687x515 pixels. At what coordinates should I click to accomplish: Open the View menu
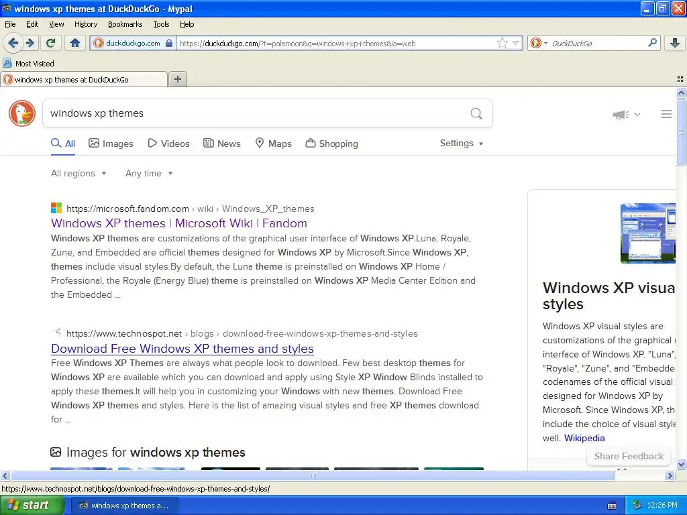coord(56,24)
